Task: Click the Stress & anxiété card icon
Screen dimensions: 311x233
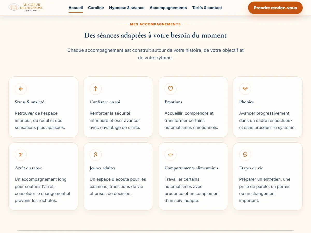Action: click(x=21, y=89)
